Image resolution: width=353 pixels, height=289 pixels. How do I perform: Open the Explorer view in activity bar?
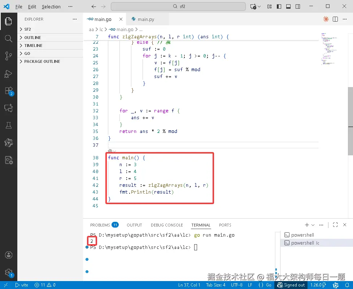[8, 21]
